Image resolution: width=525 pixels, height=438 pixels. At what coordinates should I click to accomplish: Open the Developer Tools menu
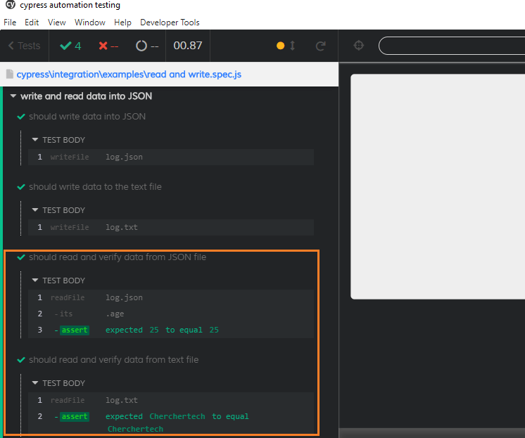click(x=170, y=22)
